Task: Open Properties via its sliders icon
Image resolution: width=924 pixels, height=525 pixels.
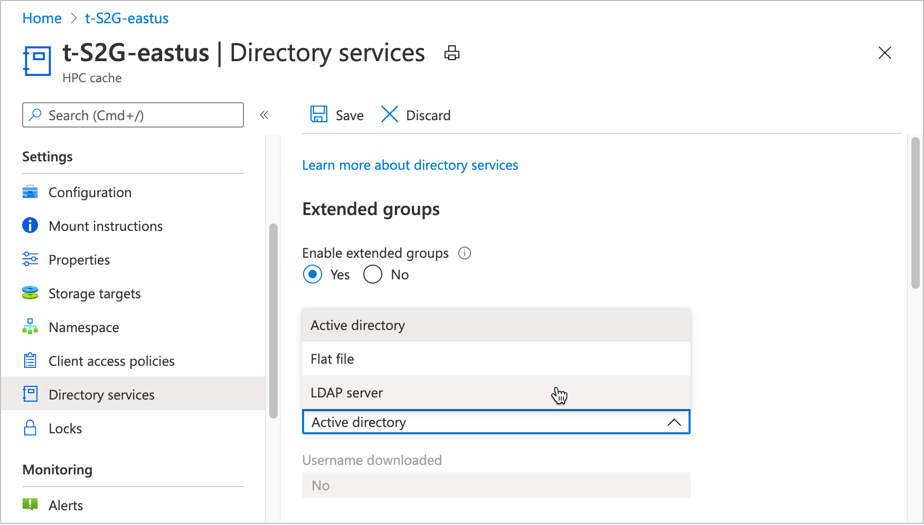Action: coord(30,259)
